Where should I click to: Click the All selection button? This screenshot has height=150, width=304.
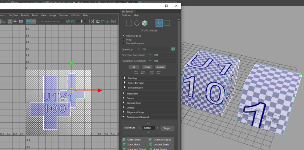pos(134,67)
